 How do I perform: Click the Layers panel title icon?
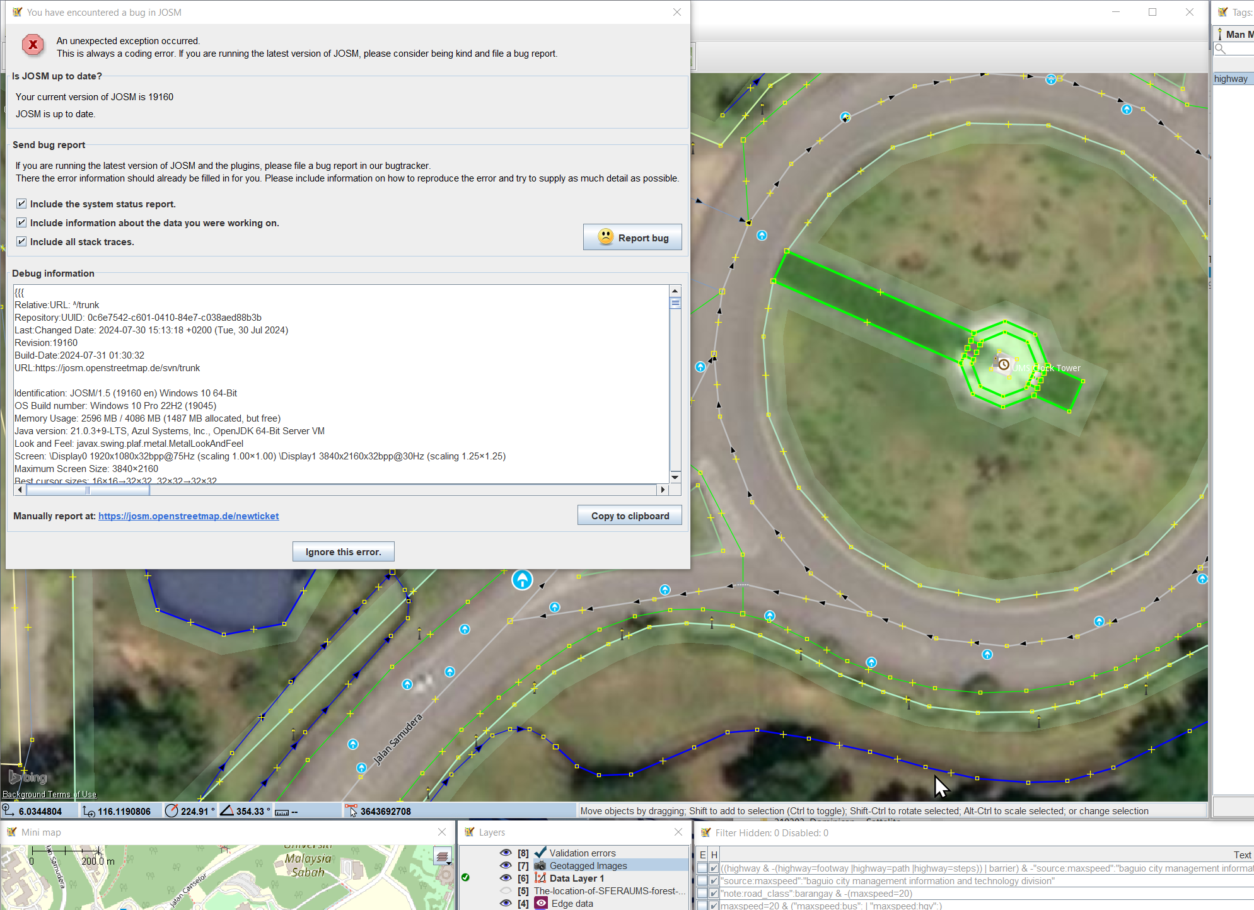point(469,832)
